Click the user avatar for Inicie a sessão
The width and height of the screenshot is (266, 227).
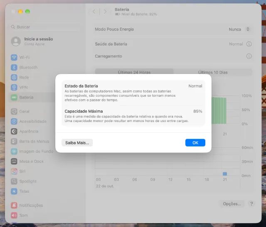(x=16, y=41)
